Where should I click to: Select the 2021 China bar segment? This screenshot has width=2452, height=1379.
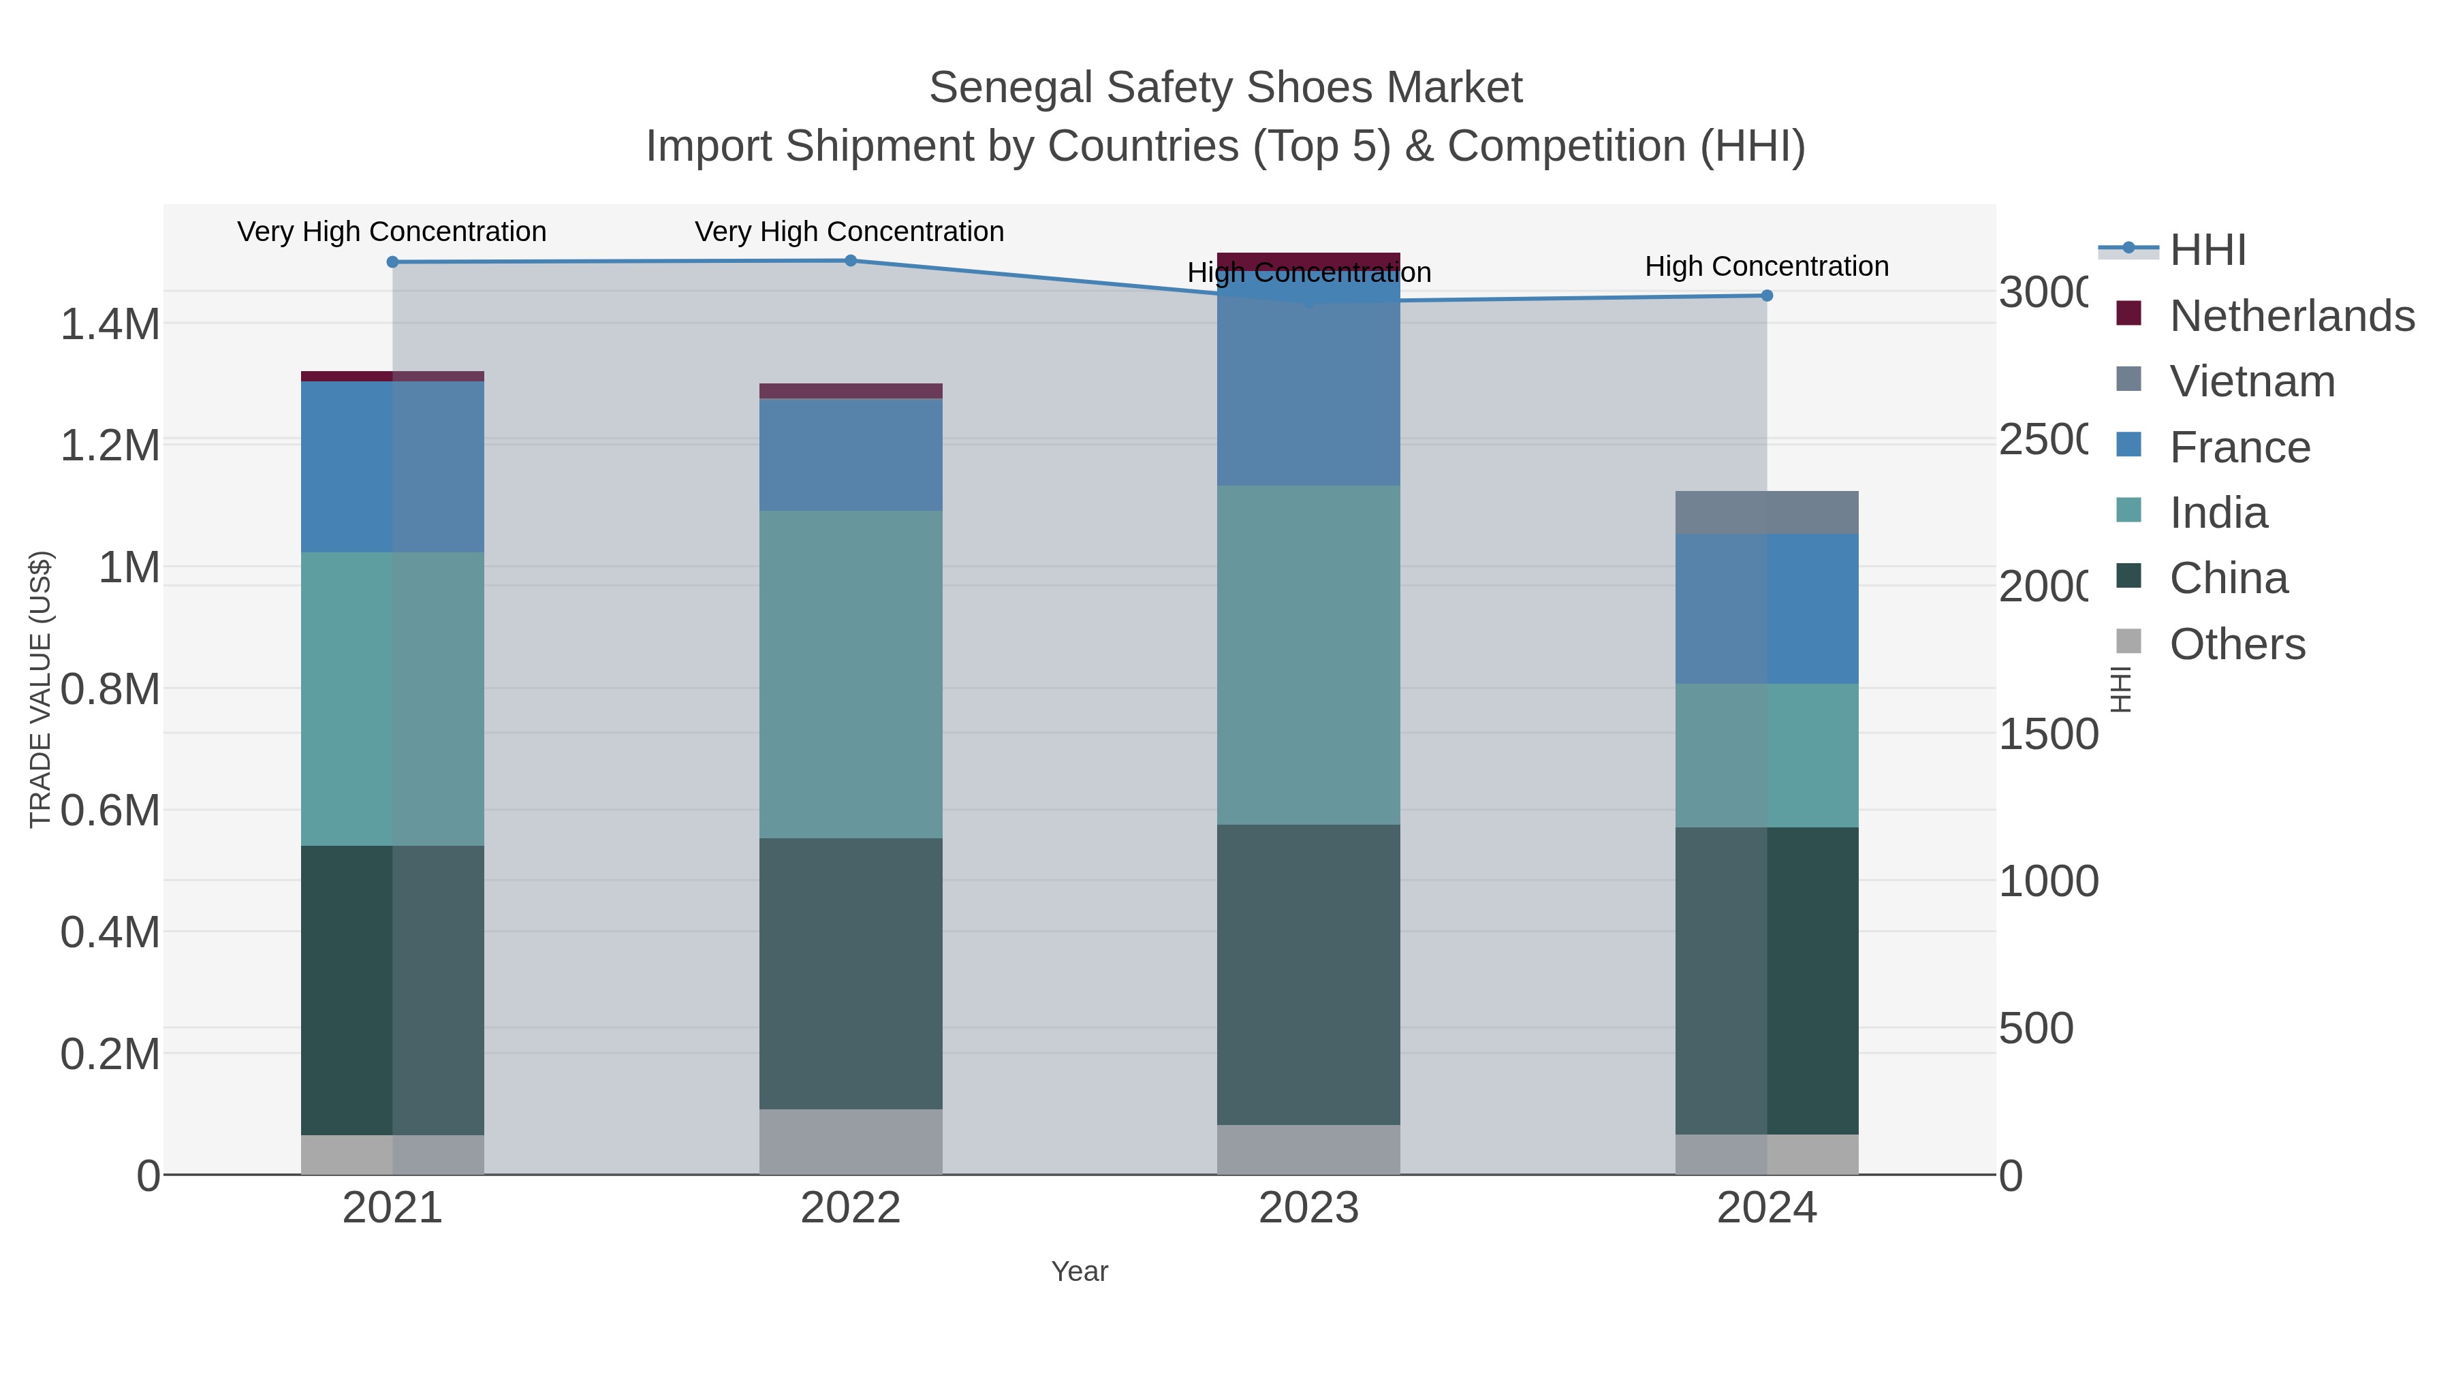(x=392, y=989)
